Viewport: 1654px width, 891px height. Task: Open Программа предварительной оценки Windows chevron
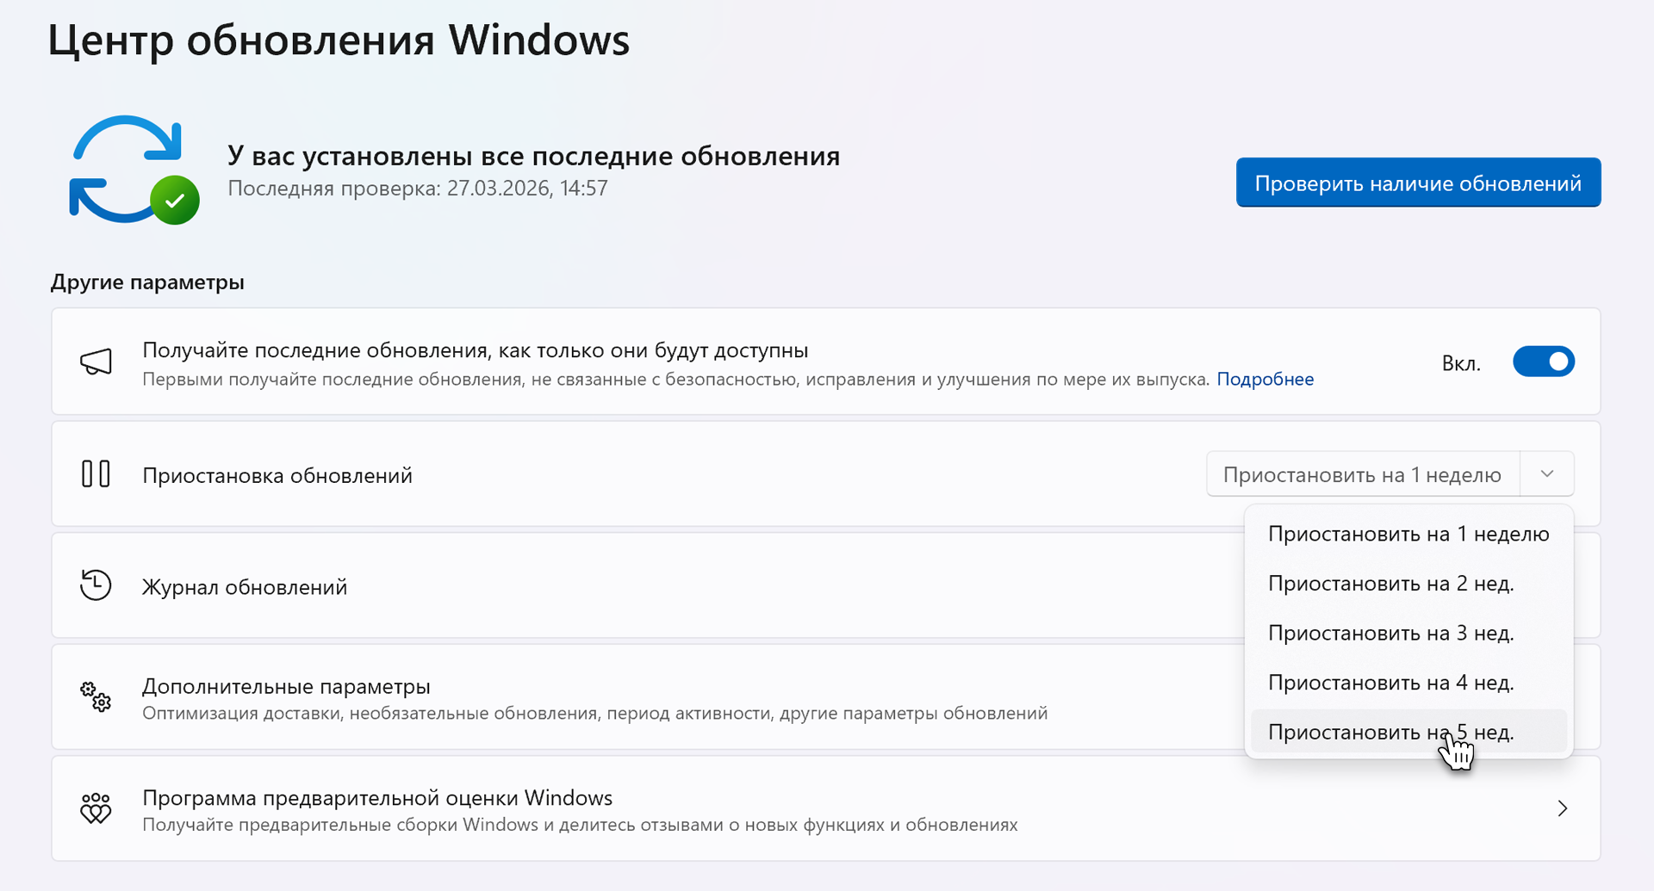1562,808
